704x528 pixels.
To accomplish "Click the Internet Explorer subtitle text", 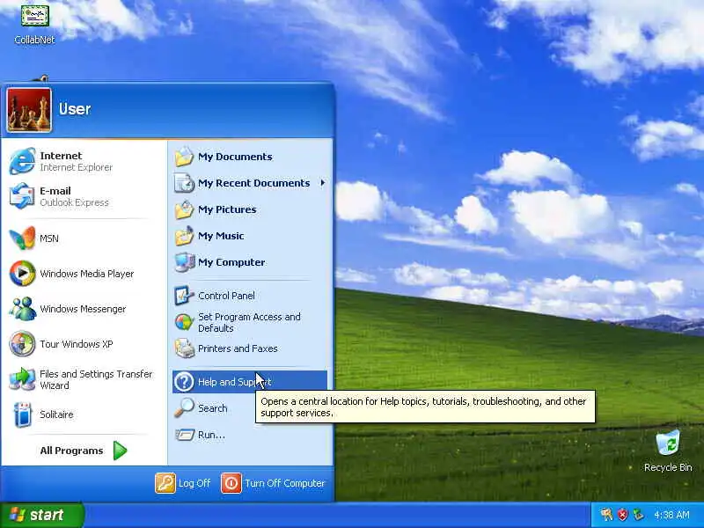I will (x=76, y=167).
